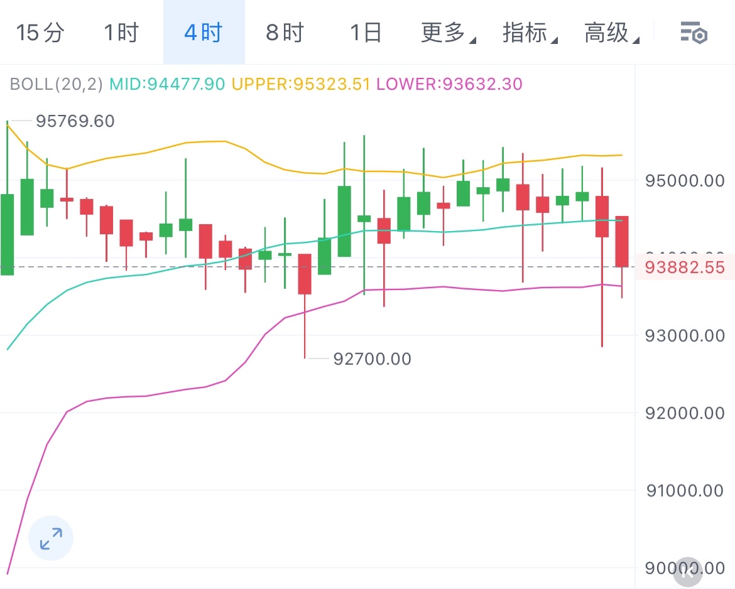Expand chart to fullscreen with arrows icon
This screenshot has width=735, height=589.
click(51, 538)
